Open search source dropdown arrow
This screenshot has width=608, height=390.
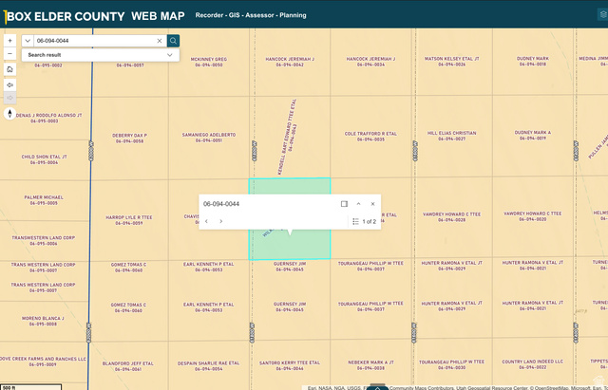point(28,41)
